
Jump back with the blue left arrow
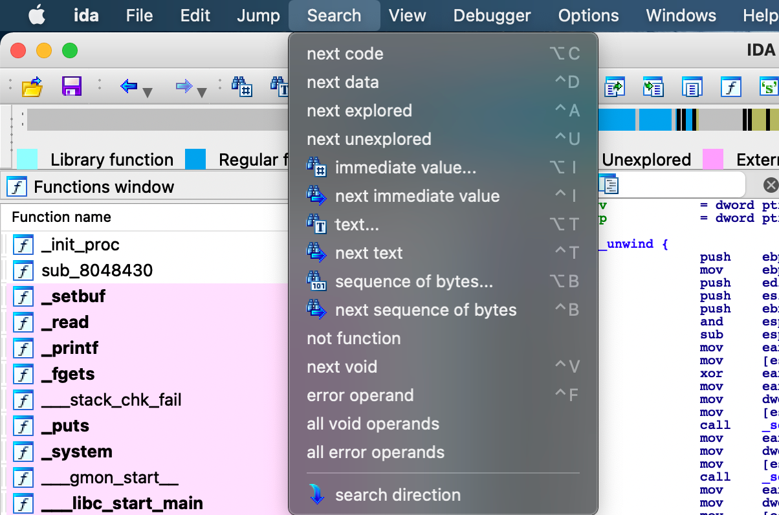(x=129, y=86)
